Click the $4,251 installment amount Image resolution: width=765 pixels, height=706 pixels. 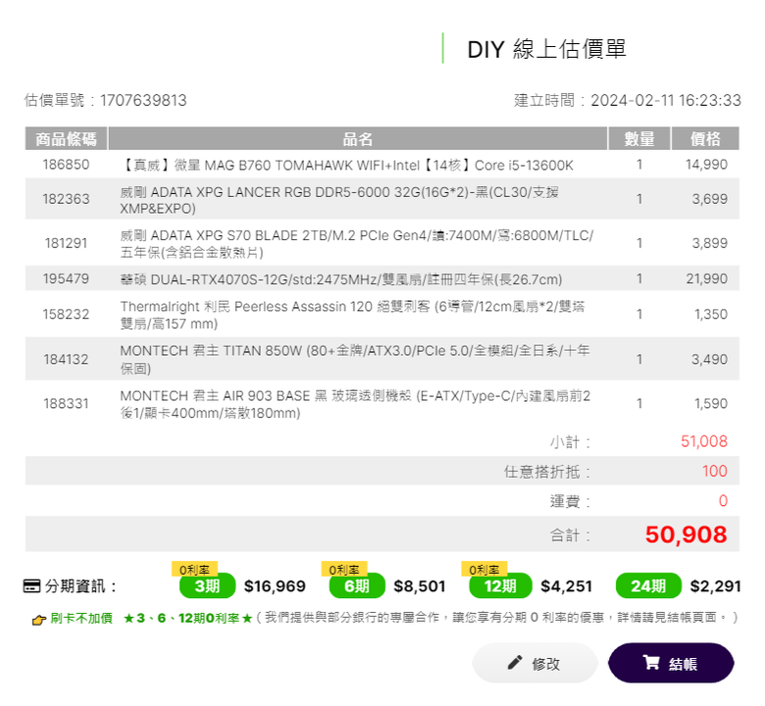(x=567, y=586)
